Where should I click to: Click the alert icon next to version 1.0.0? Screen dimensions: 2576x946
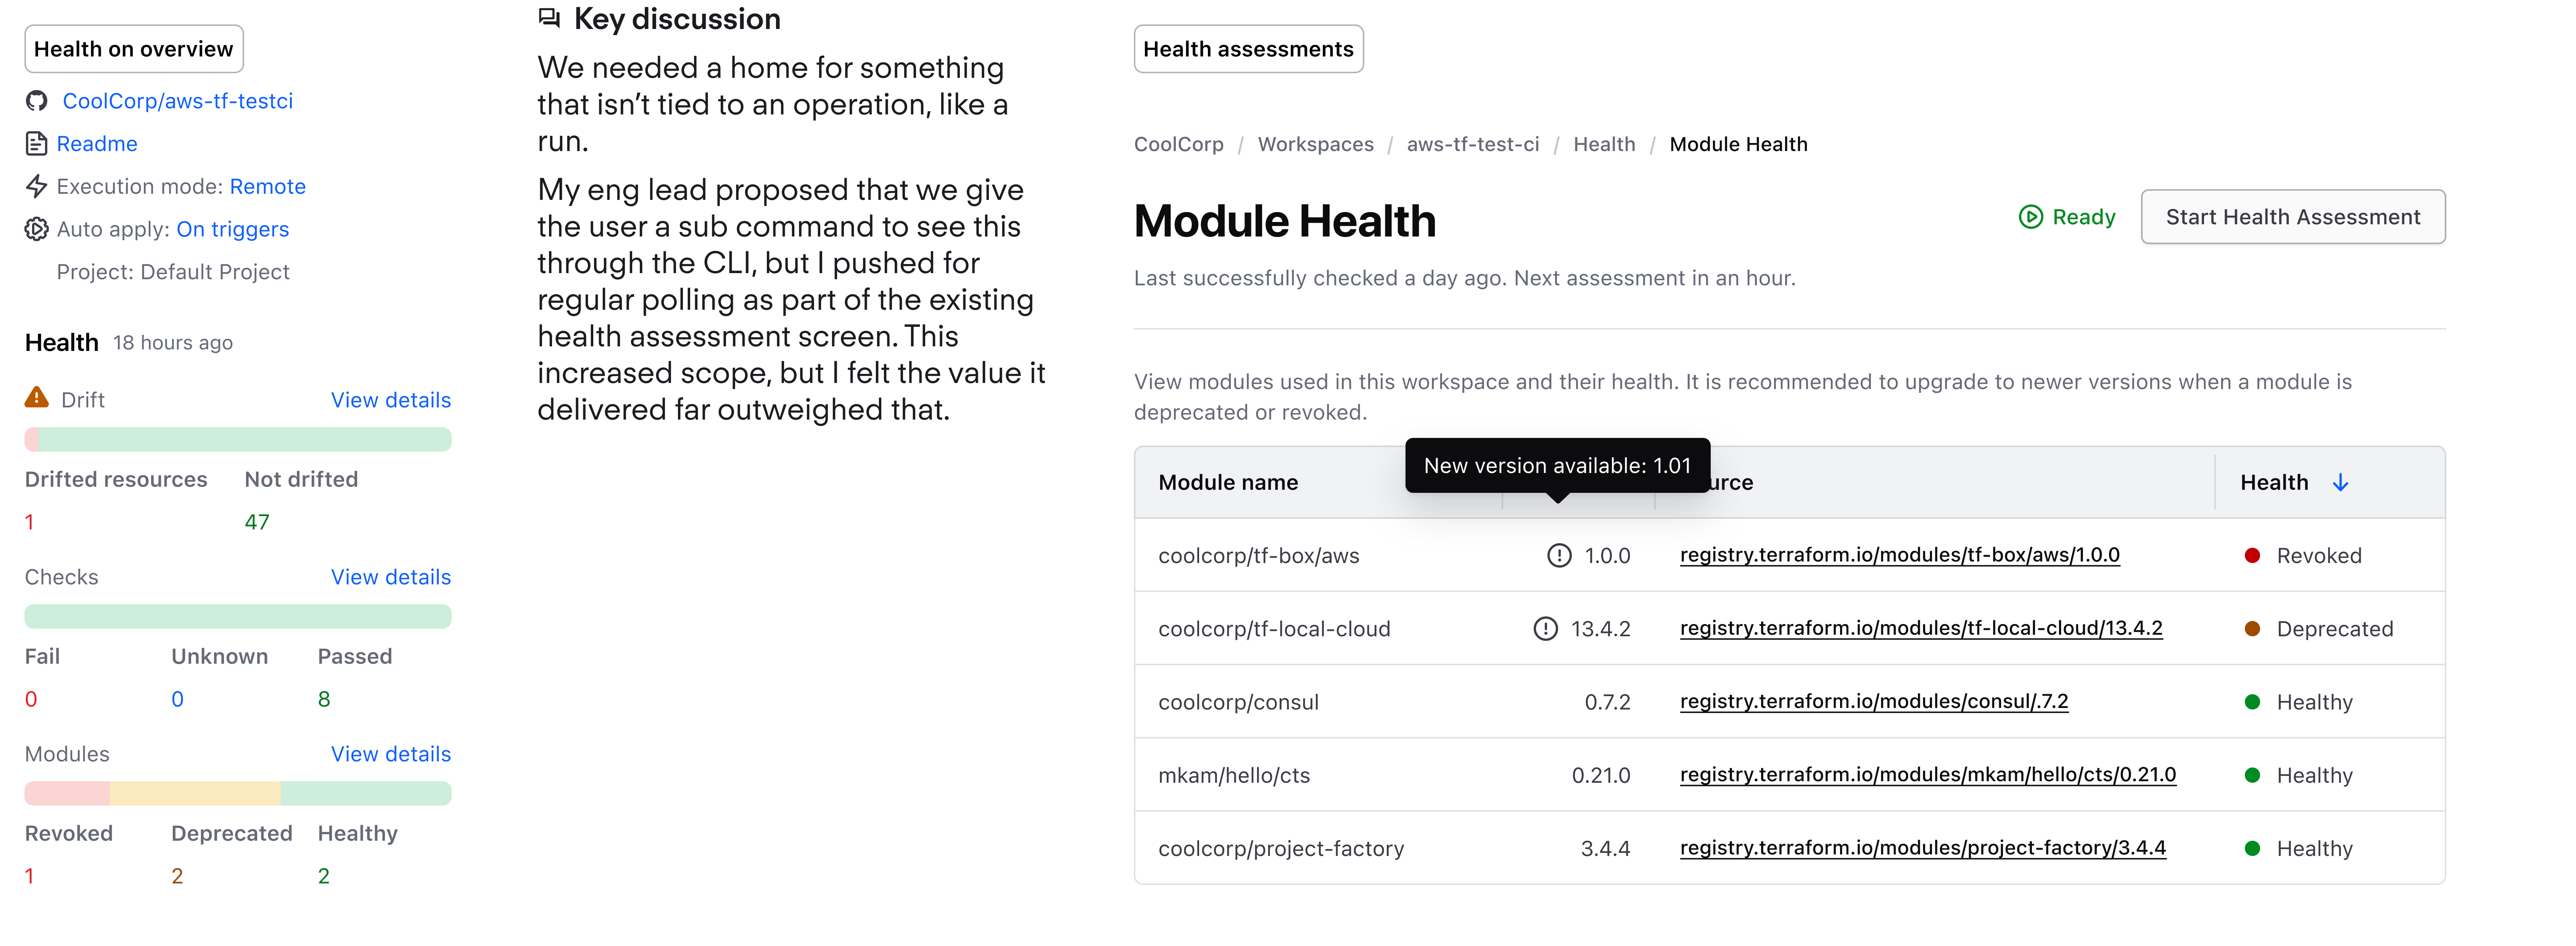click(x=1559, y=556)
